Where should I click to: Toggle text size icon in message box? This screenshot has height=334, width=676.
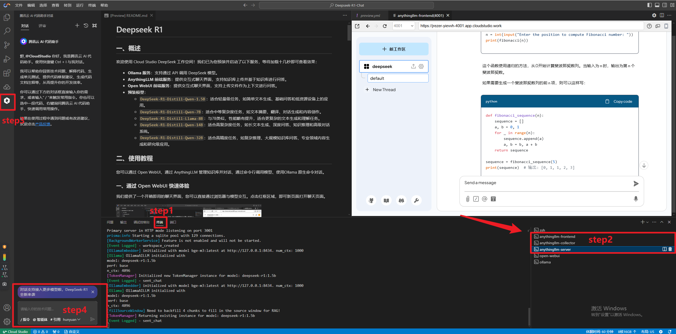pyautogui.click(x=493, y=199)
